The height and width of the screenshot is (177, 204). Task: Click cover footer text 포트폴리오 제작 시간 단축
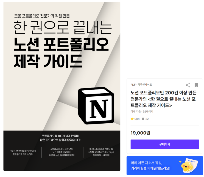point(62,149)
